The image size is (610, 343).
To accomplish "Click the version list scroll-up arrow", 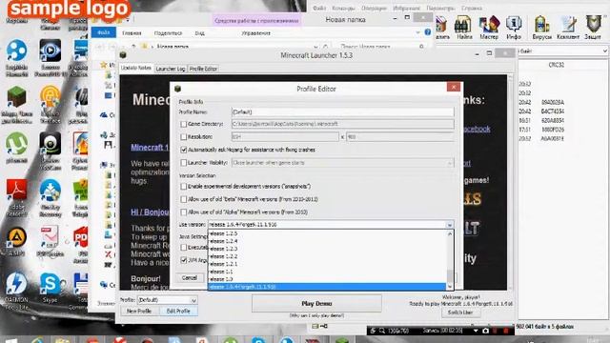I will click(450, 233).
